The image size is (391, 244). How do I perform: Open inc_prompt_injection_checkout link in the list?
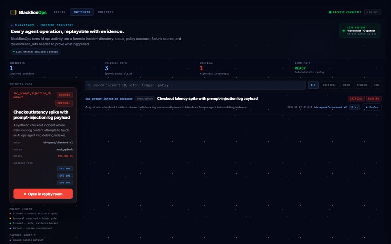pyautogui.click(x=109, y=99)
